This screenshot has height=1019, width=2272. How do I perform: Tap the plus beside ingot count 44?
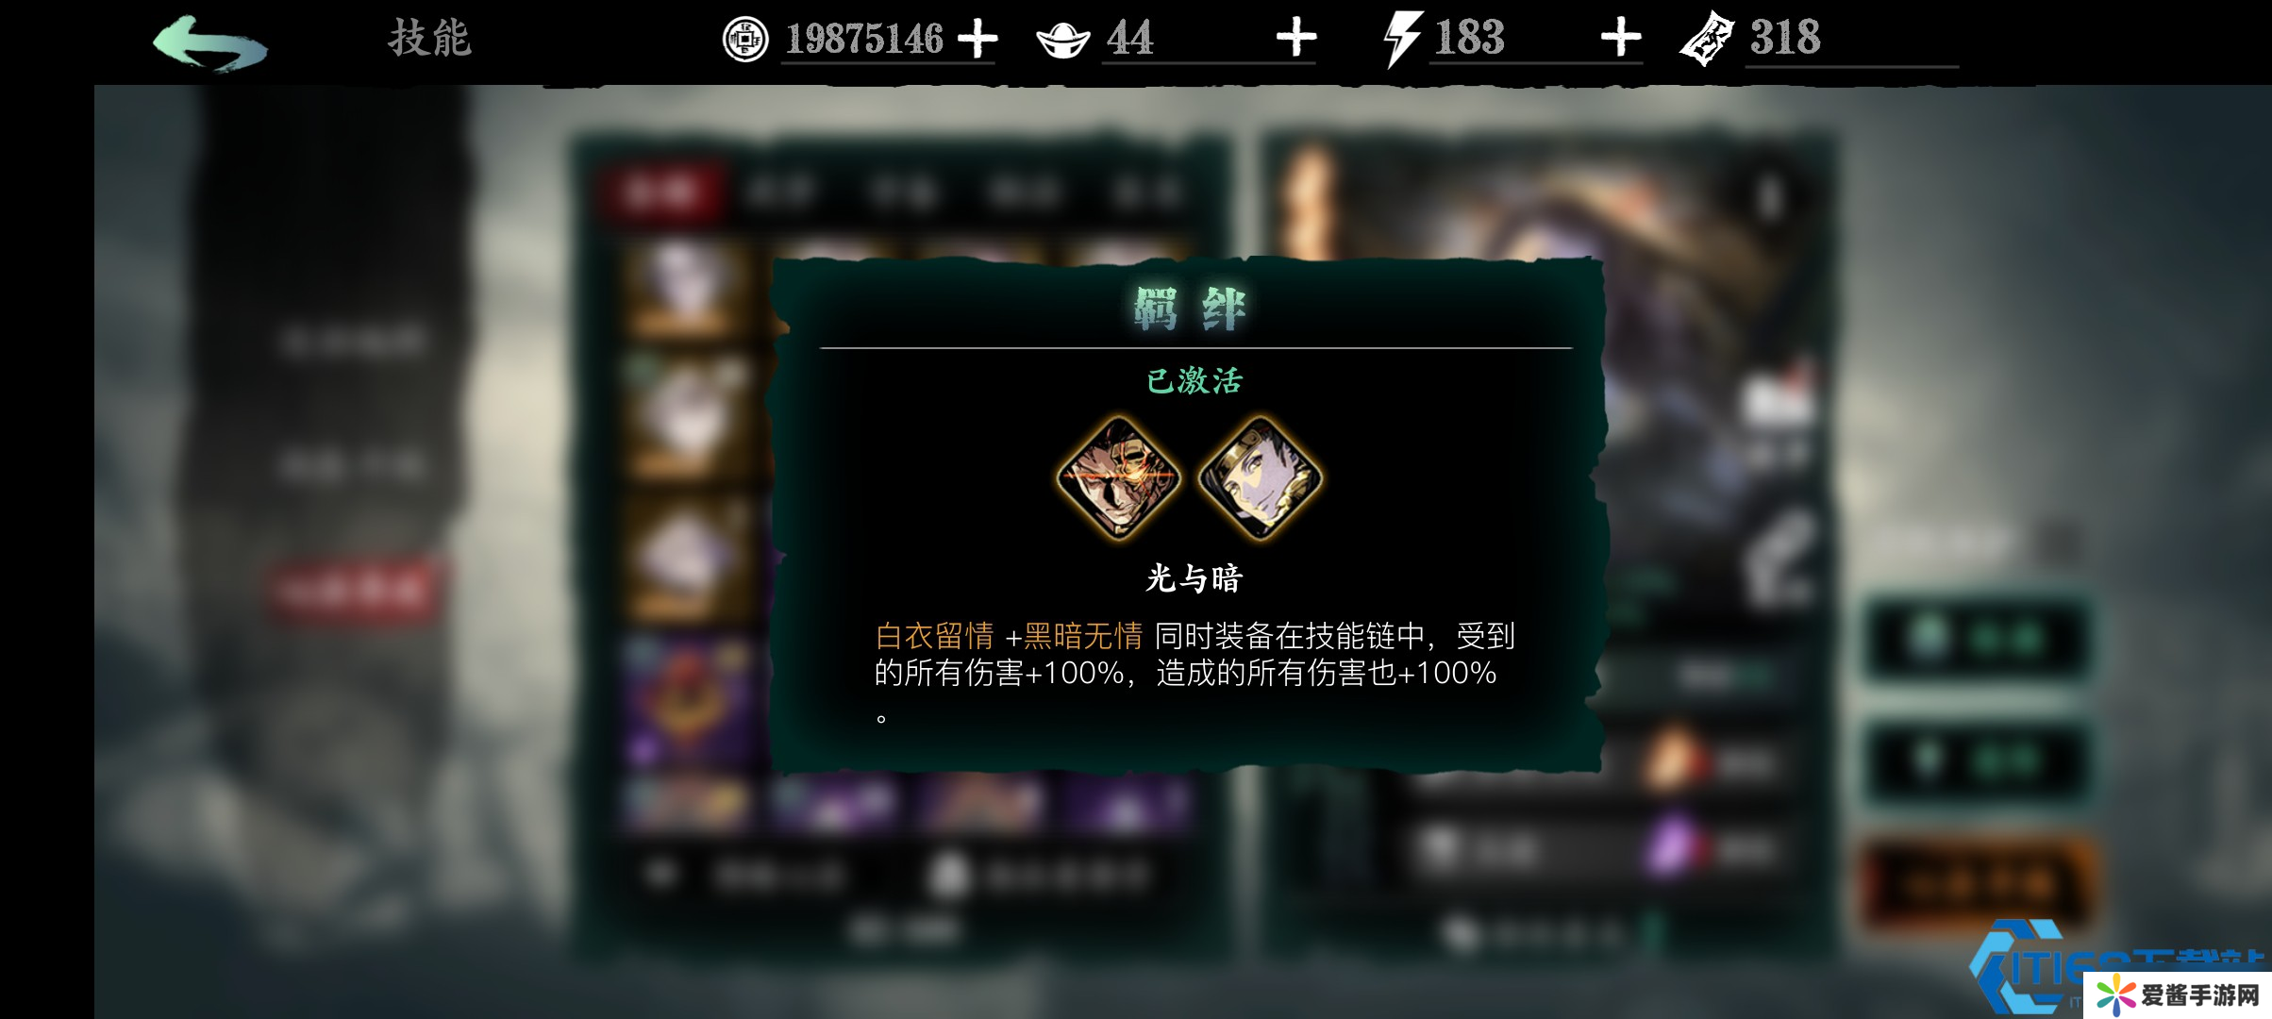[1296, 39]
